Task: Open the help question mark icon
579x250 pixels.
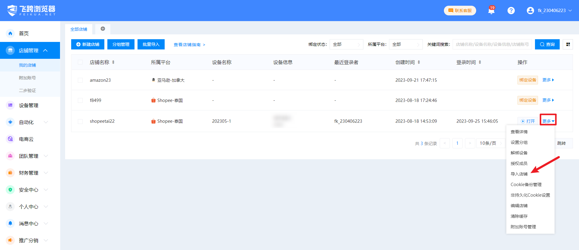Action: (x=511, y=11)
